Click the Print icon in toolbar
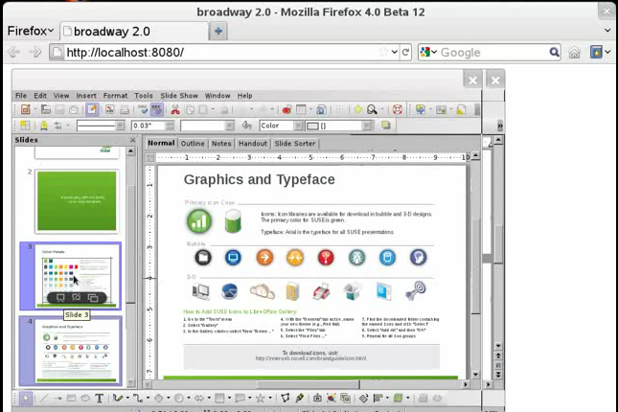Image resolution: width=618 pixels, height=412 pixels. point(125,109)
